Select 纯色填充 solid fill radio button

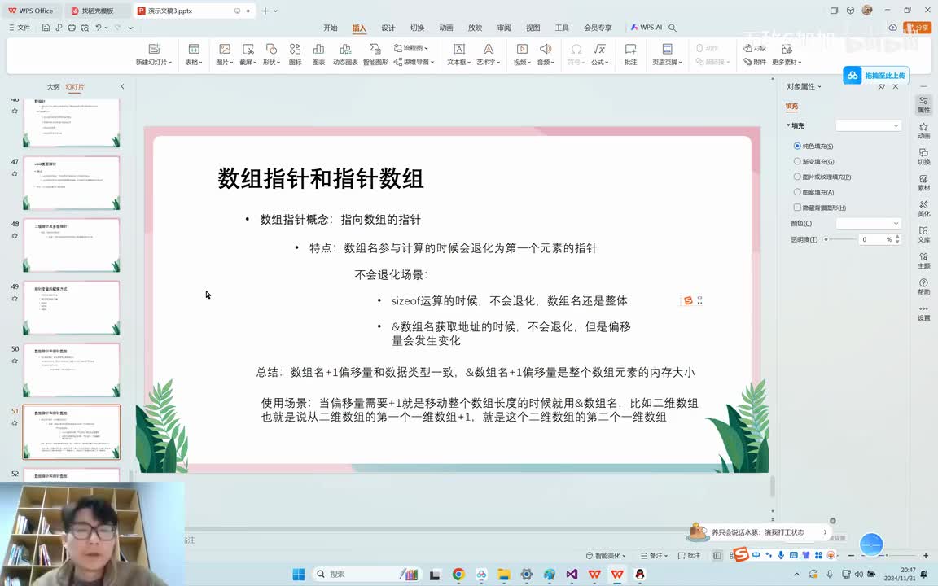pyautogui.click(x=797, y=146)
